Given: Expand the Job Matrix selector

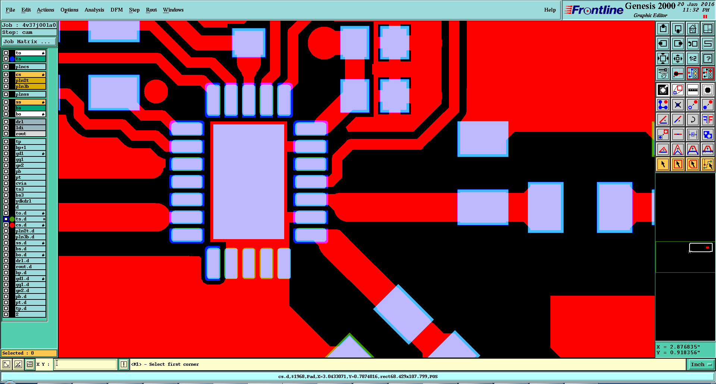Looking at the screenshot, I should point(29,42).
